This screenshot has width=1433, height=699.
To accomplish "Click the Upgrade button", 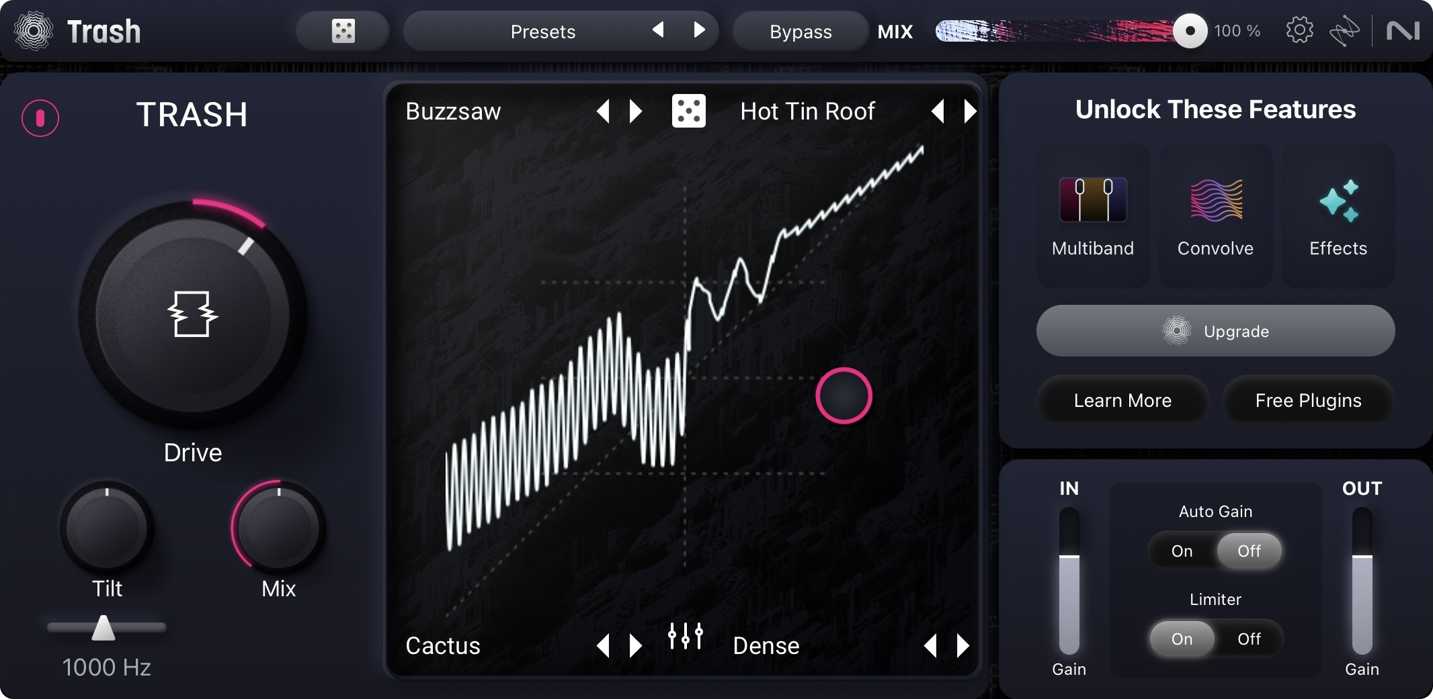I will [1215, 331].
